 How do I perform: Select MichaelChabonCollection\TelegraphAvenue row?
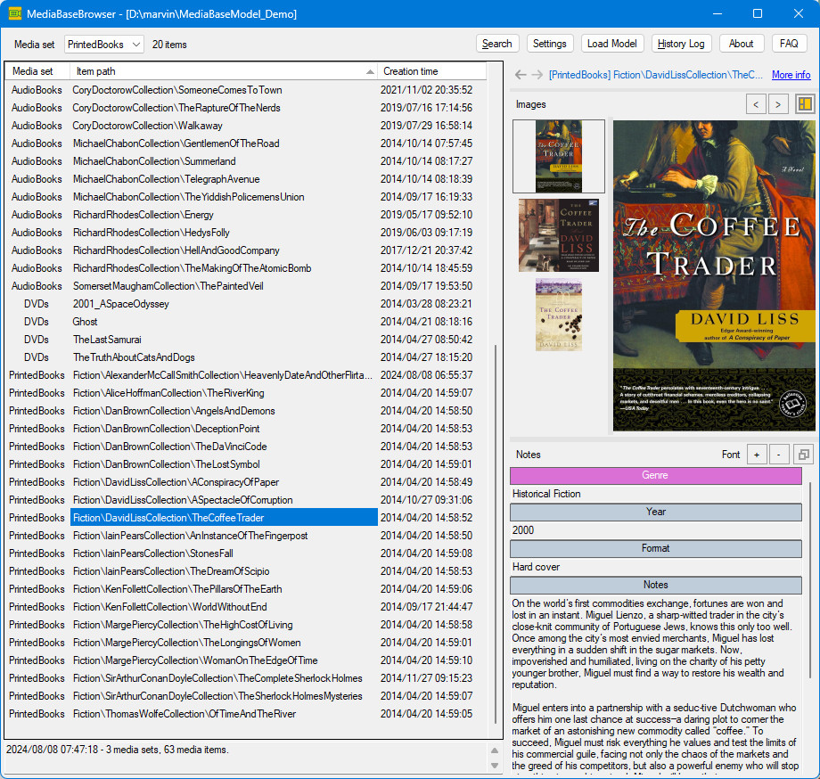(x=245, y=179)
